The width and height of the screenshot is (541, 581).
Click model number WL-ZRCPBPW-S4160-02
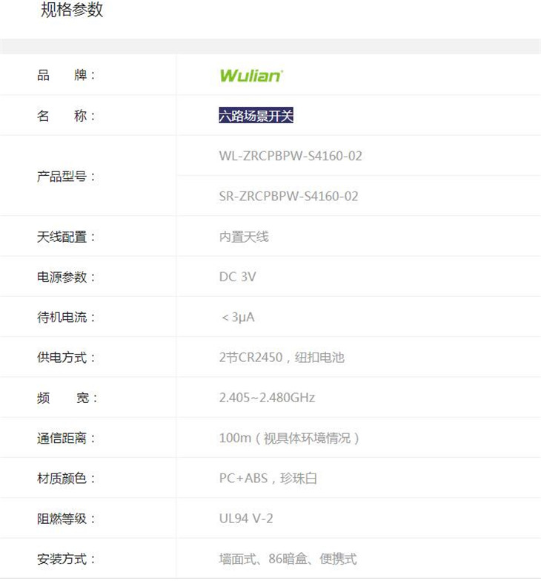tap(291, 156)
